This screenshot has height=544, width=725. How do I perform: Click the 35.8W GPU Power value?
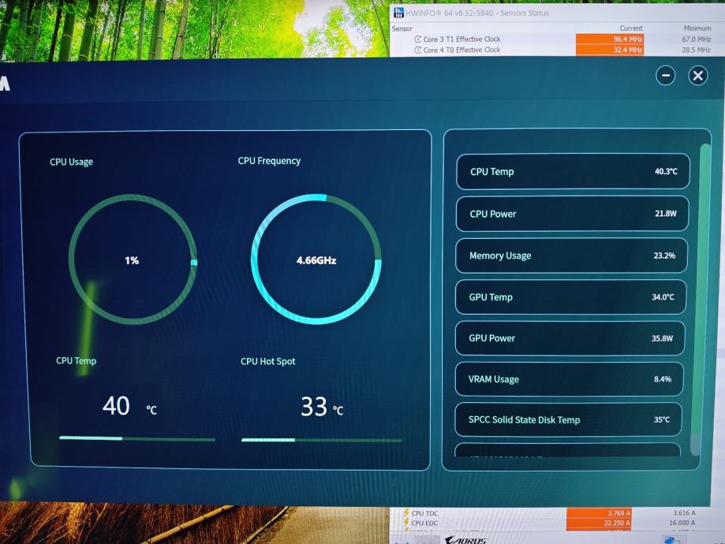click(x=662, y=338)
